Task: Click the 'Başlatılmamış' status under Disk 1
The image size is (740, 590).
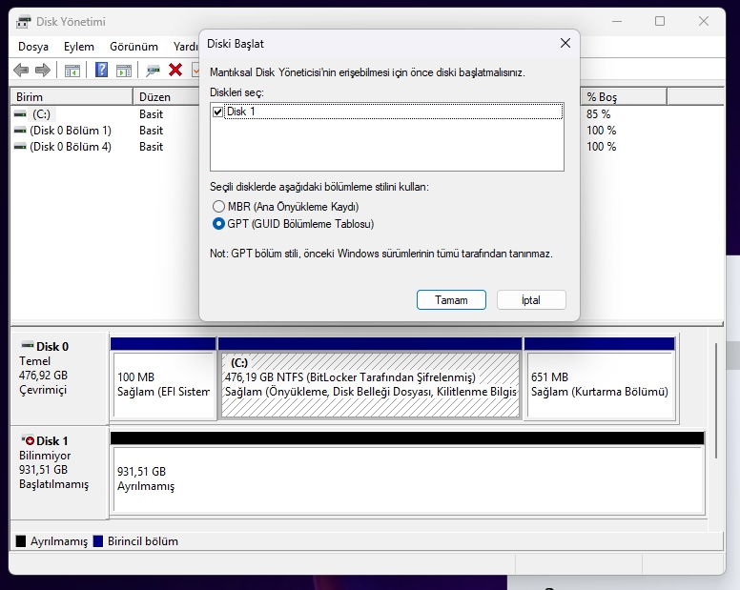Action: click(53, 484)
